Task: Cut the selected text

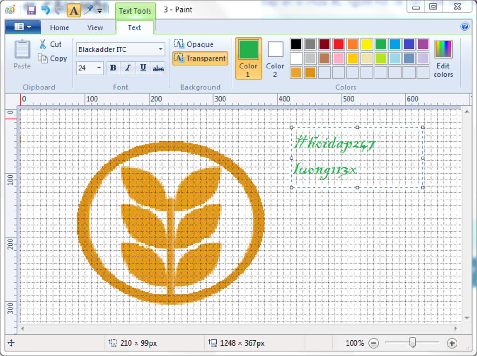Action: click(x=50, y=44)
